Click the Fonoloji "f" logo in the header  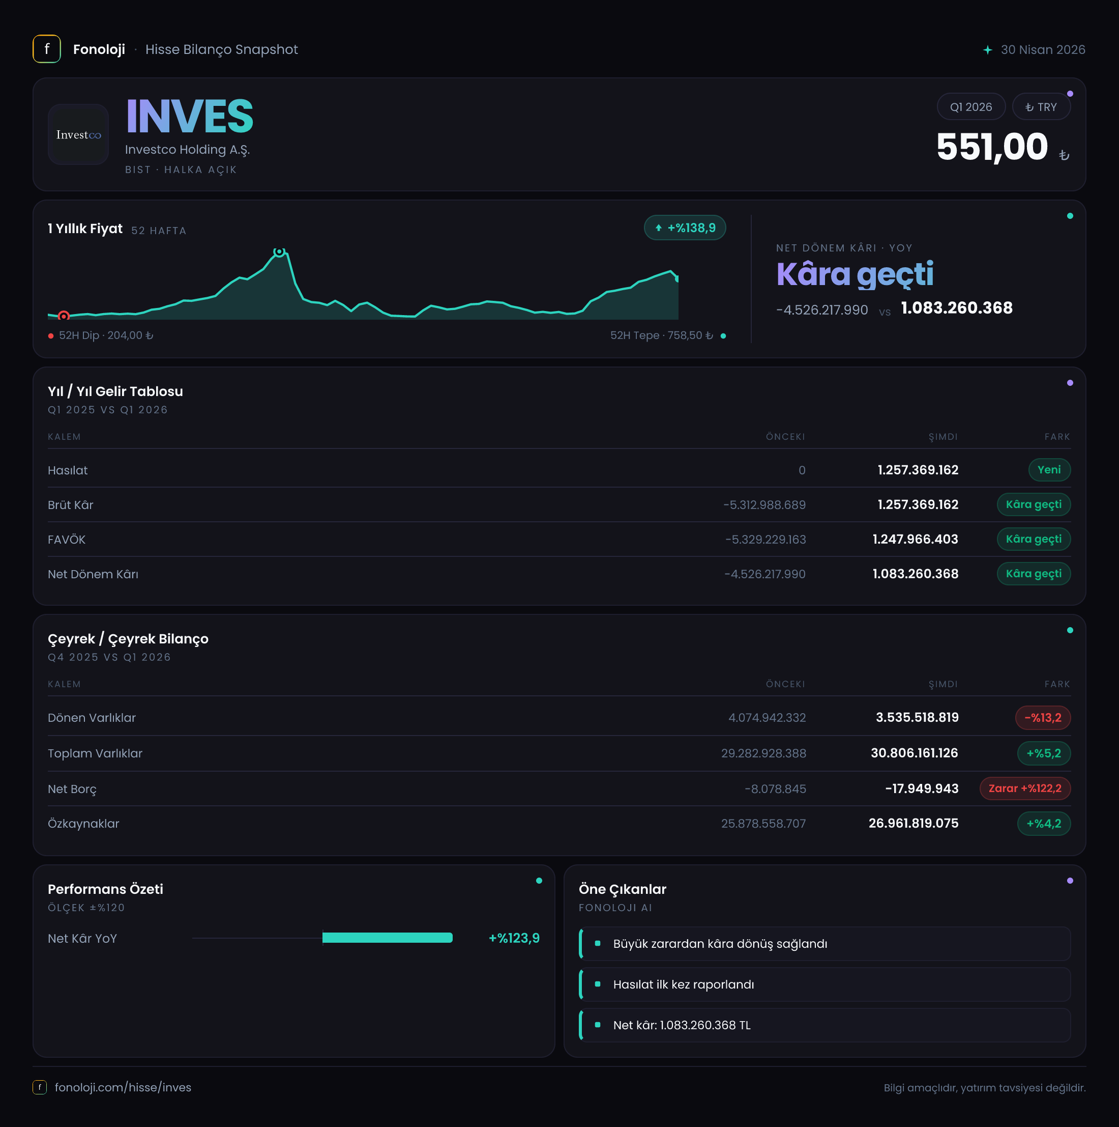(47, 49)
